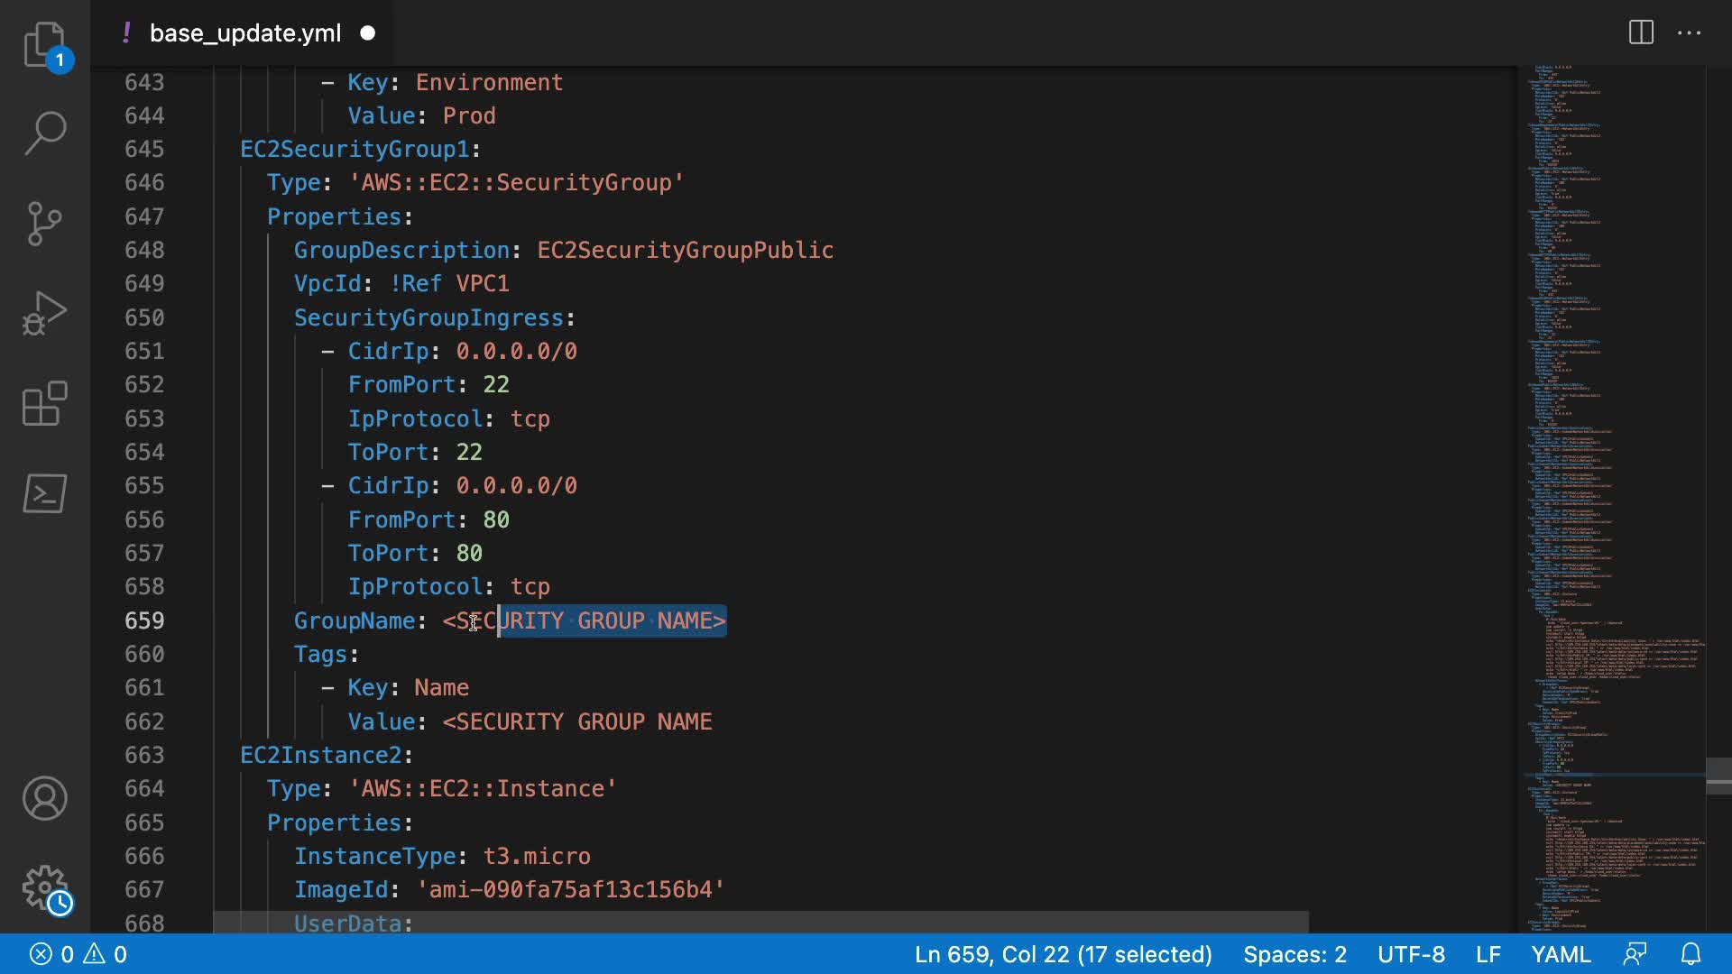Open More Actions ellipsis menu
This screenshot has width=1732, height=974.
[1689, 33]
